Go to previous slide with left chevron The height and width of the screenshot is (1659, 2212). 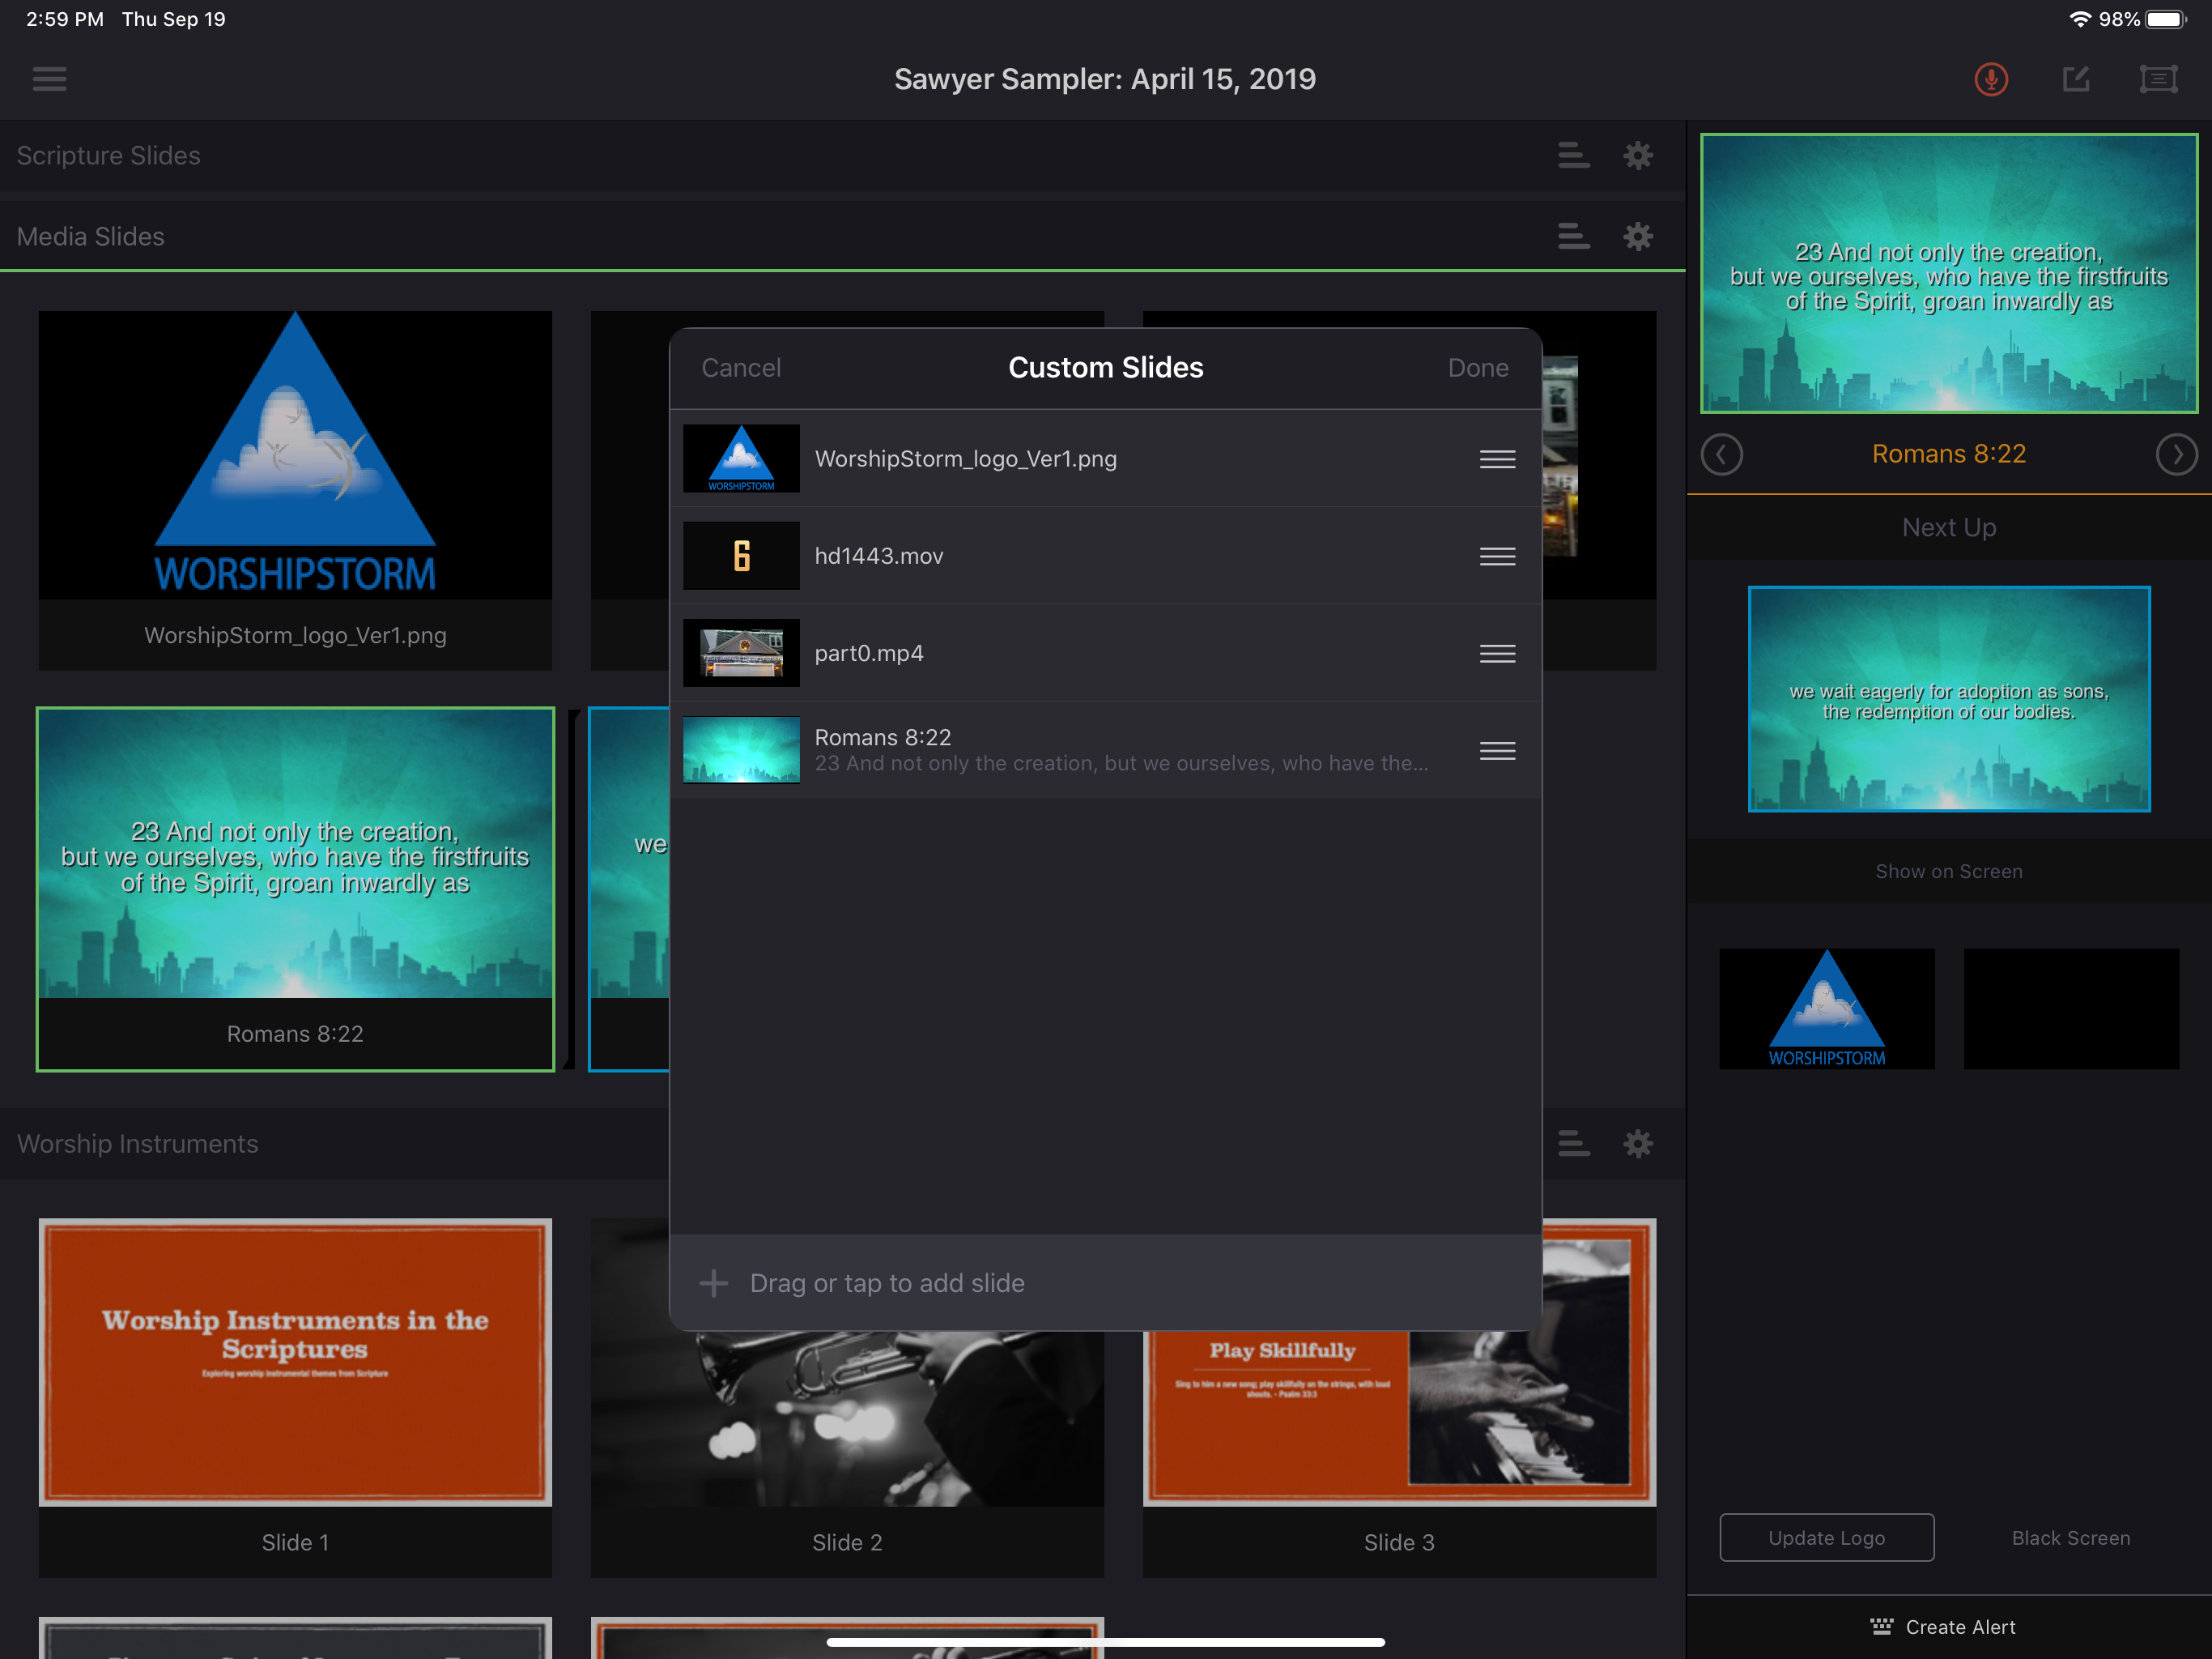(x=1721, y=454)
